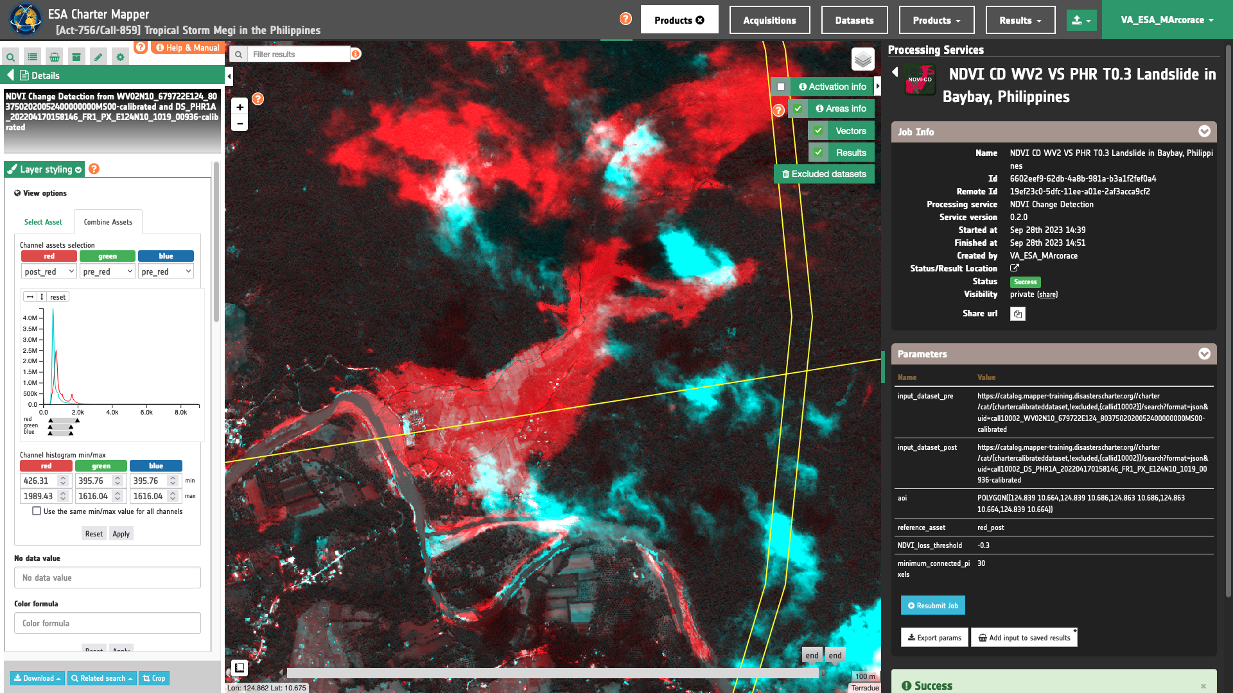Open the Download dropdown

[x=37, y=678]
